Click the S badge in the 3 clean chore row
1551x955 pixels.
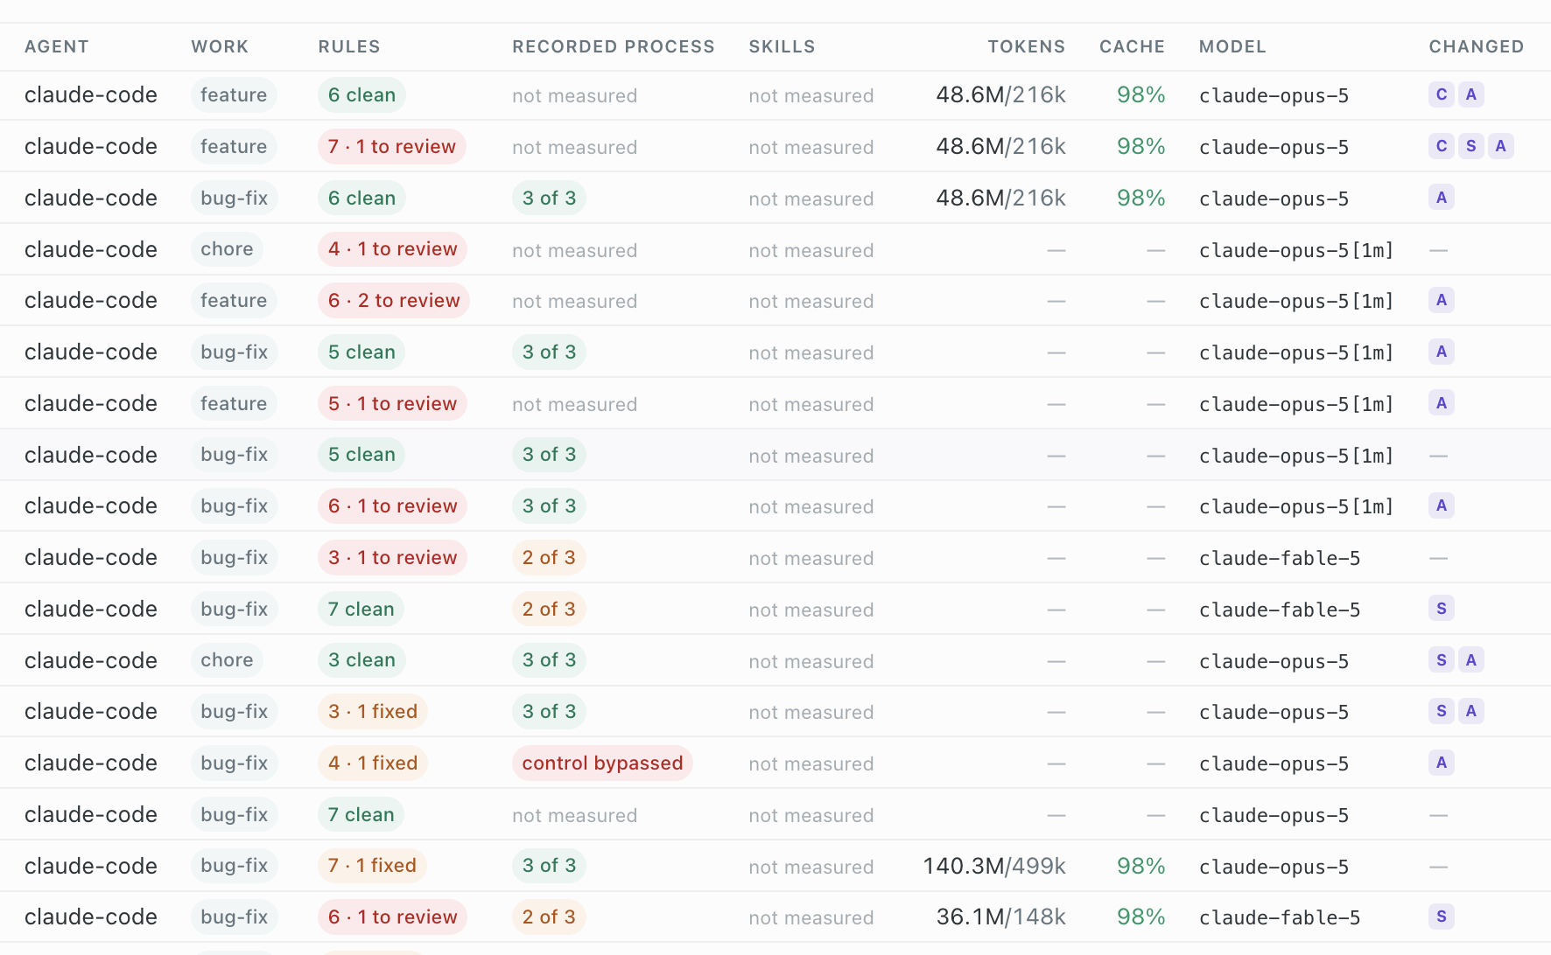click(1442, 660)
